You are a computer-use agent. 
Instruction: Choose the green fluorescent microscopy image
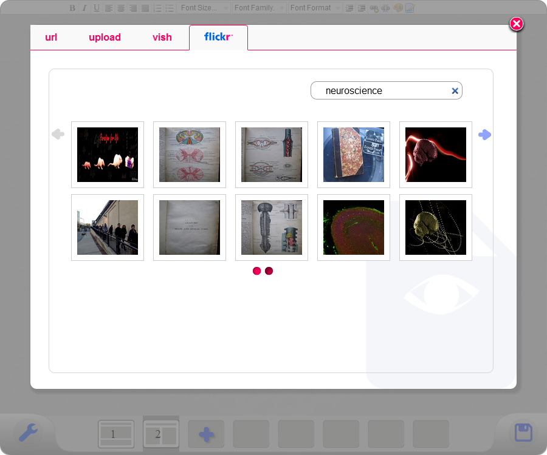(x=353, y=227)
